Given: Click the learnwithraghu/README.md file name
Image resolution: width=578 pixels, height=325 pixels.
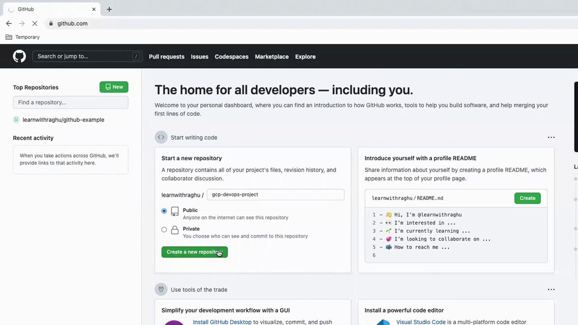Looking at the screenshot, I should tap(407, 198).
